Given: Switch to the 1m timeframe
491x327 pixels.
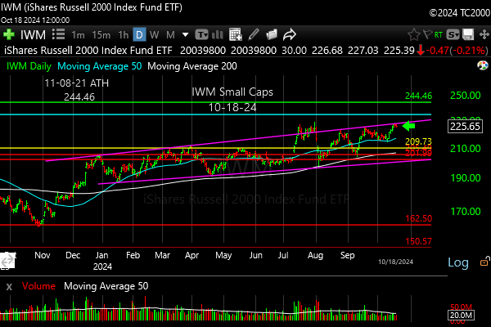Looking at the screenshot, I should click(78, 35).
